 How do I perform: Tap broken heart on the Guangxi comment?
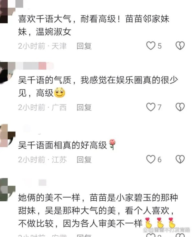pos(180,107)
